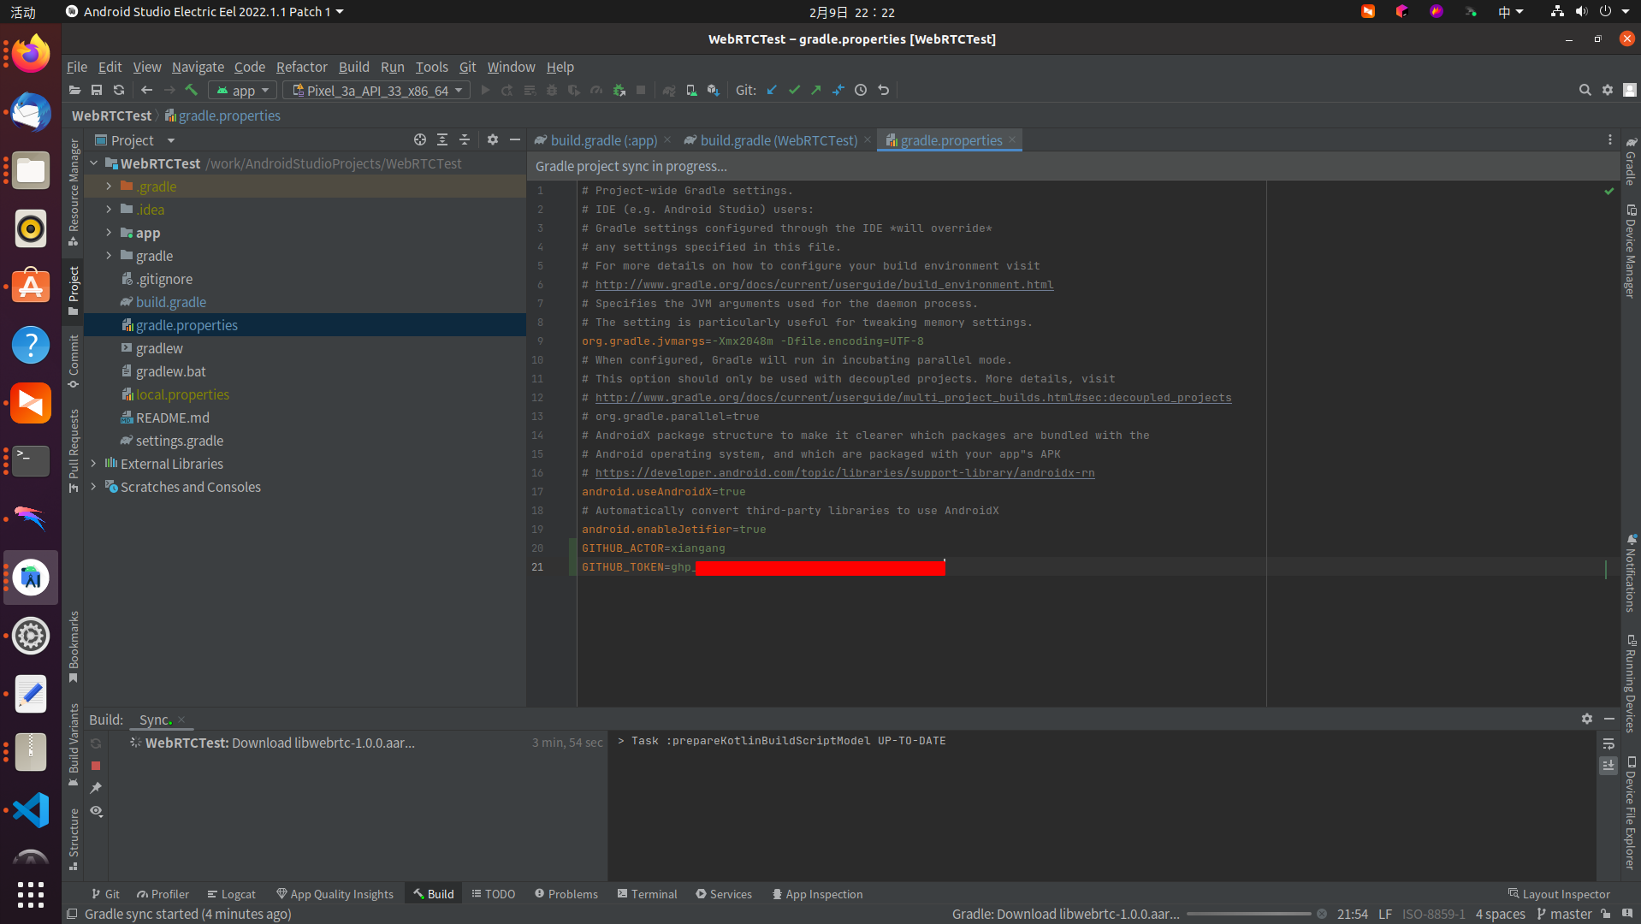Click Git Commit green checkmark
The width and height of the screenshot is (1641, 924).
click(x=794, y=90)
